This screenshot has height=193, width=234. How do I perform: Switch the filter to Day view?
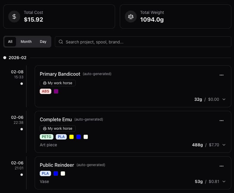pyautogui.click(x=43, y=42)
